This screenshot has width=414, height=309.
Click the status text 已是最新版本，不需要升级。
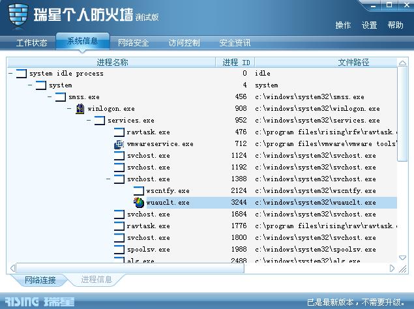click(x=356, y=302)
